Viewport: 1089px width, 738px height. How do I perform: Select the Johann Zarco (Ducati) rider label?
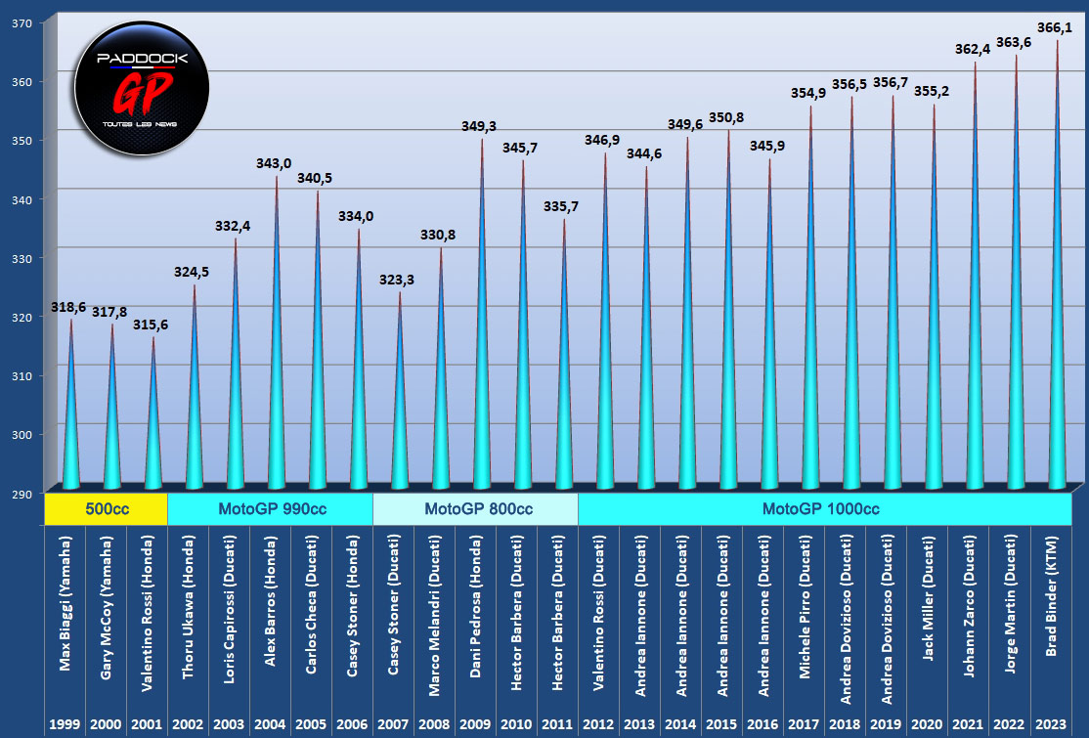[x=969, y=617]
